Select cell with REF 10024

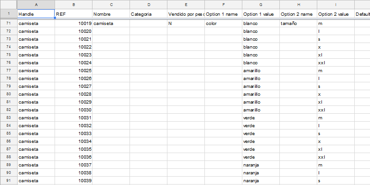[x=74, y=63]
